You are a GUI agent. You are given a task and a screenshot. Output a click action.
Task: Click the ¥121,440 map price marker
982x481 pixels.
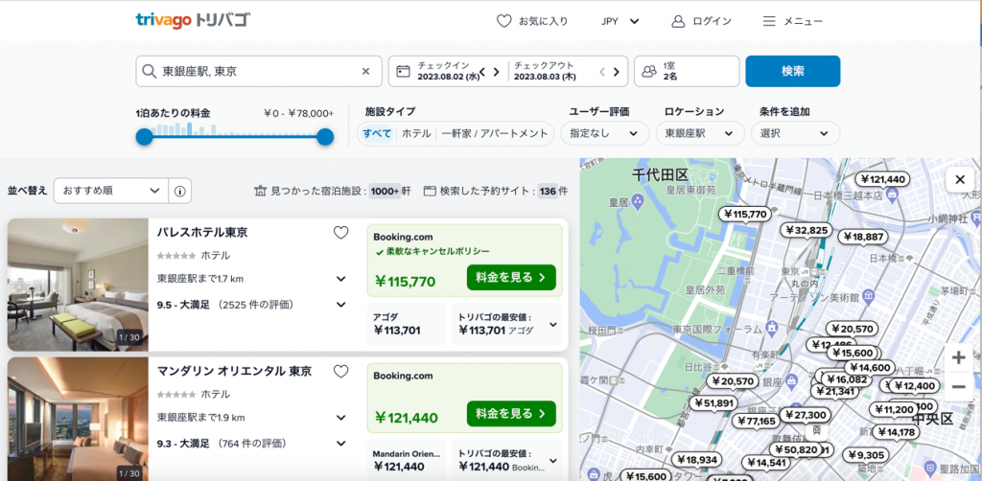tap(883, 179)
